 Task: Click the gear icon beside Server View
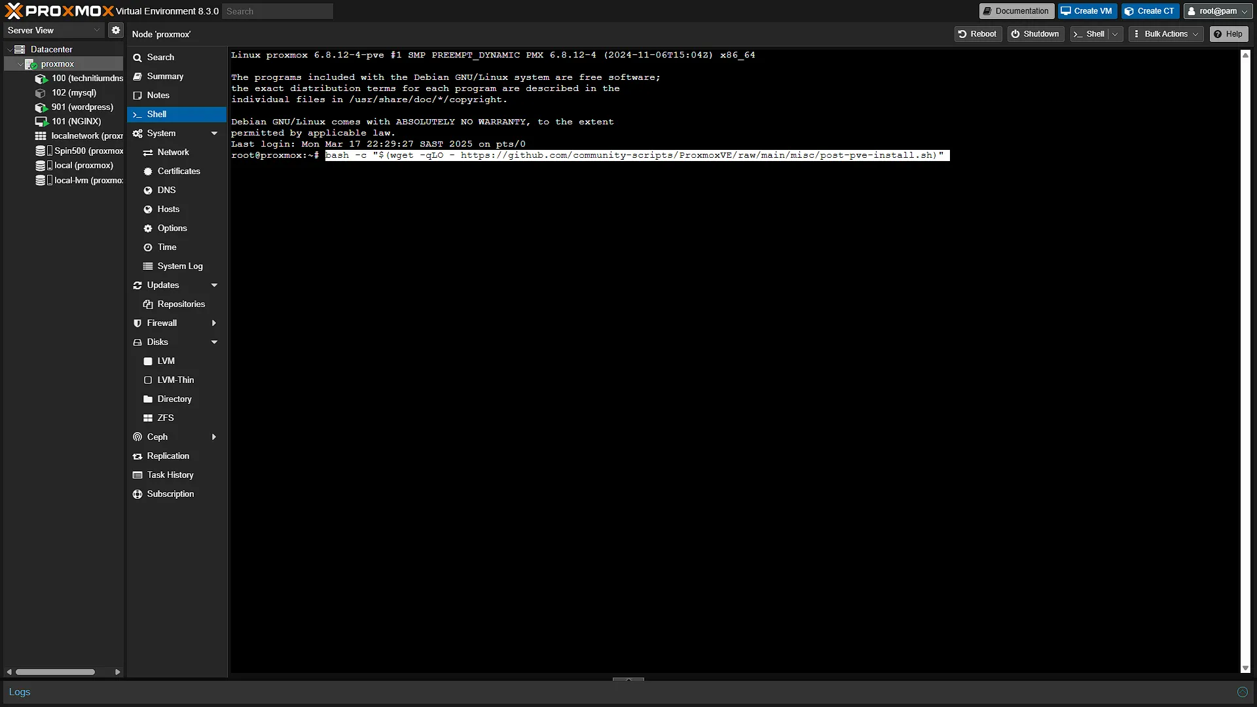pyautogui.click(x=116, y=30)
